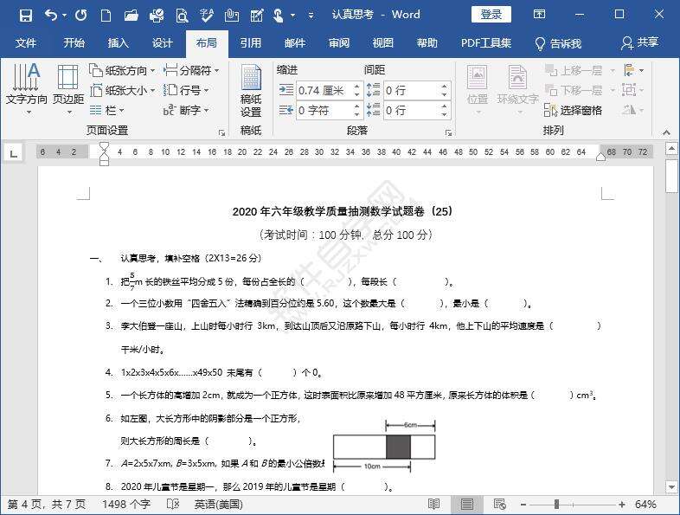Viewport: 680px width, 515px height.
Task: Click zoom in plus button
Action: [x=622, y=505]
